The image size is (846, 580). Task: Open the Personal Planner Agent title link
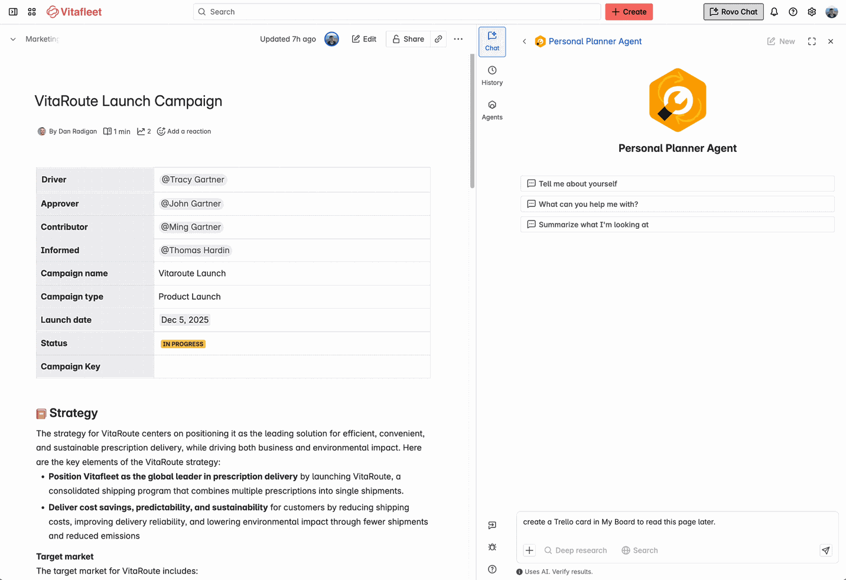pyautogui.click(x=595, y=41)
